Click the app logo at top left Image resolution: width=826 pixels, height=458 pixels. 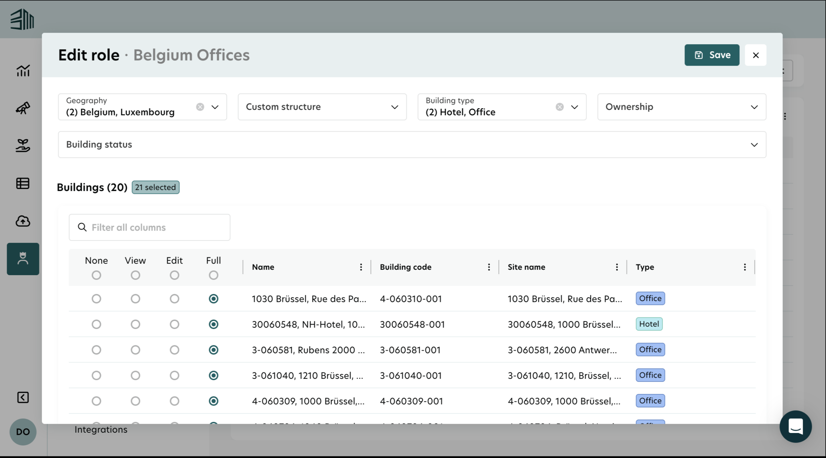point(22,19)
